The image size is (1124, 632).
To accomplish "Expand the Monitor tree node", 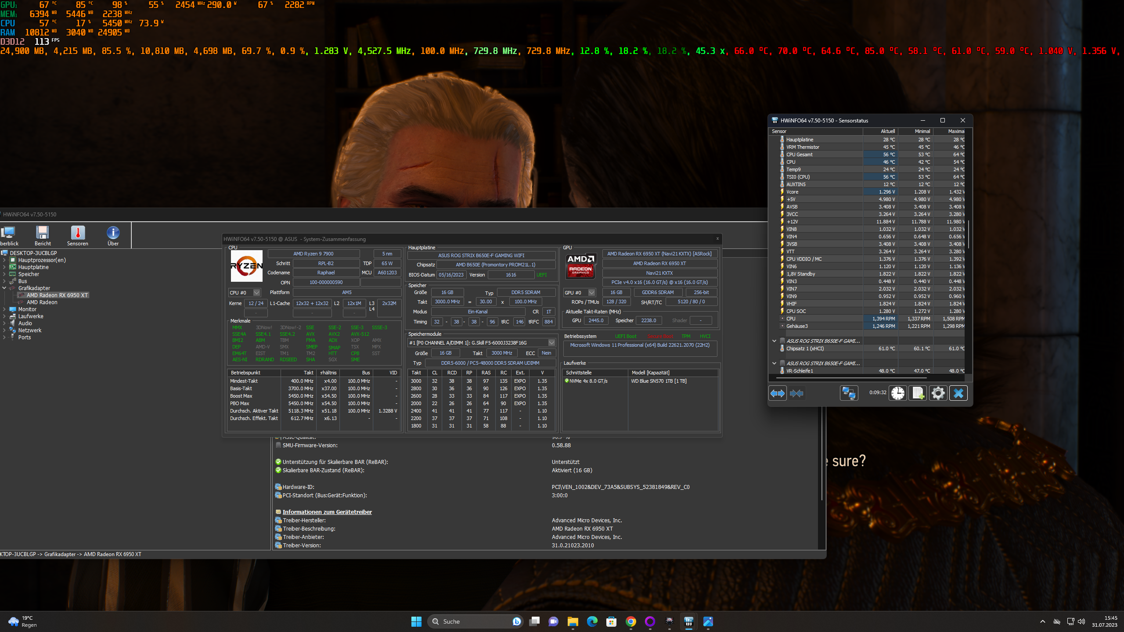I will tap(4, 309).
